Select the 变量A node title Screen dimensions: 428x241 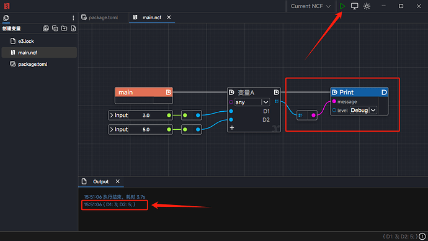pyautogui.click(x=246, y=93)
